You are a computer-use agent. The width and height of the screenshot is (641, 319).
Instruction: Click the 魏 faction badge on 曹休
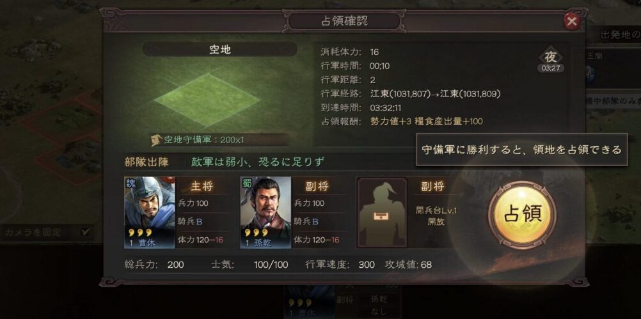point(131,183)
